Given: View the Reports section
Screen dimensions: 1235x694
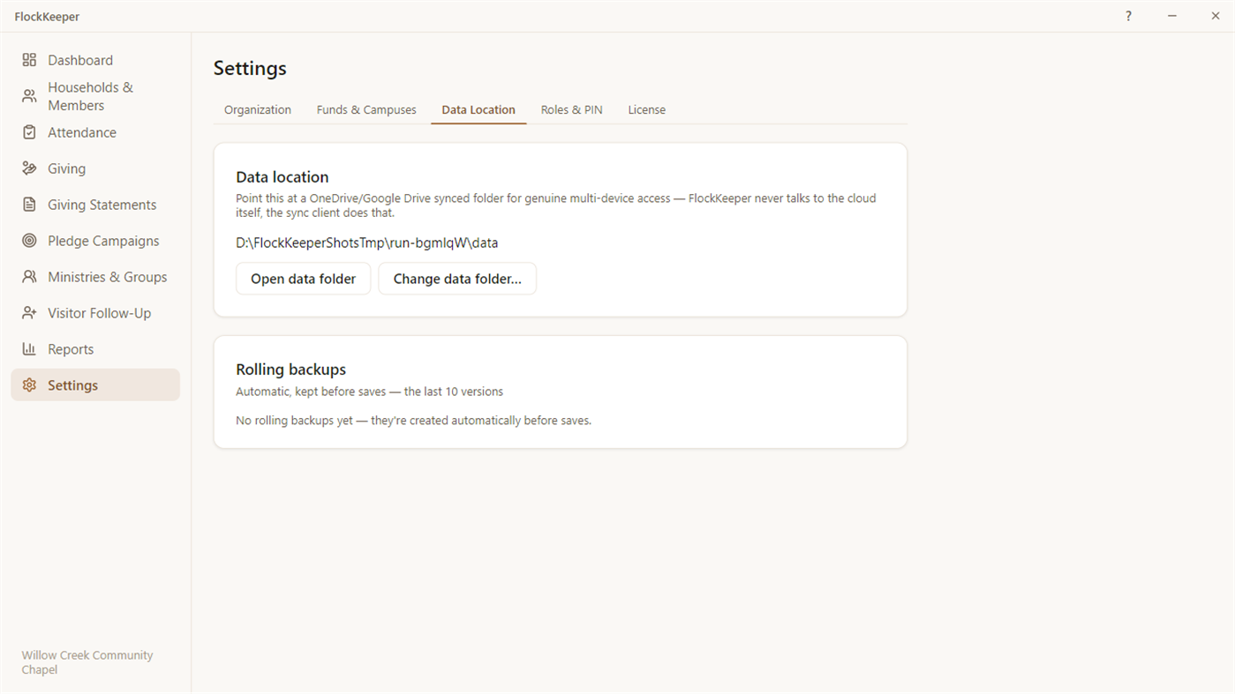Looking at the screenshot, I should (95, 349).
